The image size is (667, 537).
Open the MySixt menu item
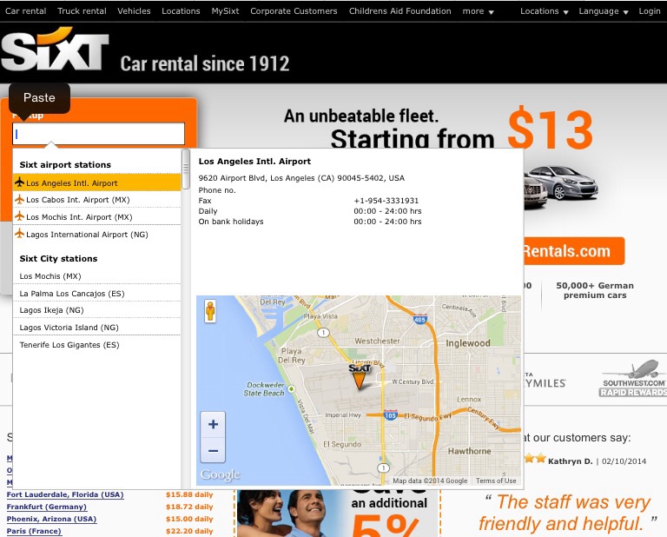(x=225, y=11)
